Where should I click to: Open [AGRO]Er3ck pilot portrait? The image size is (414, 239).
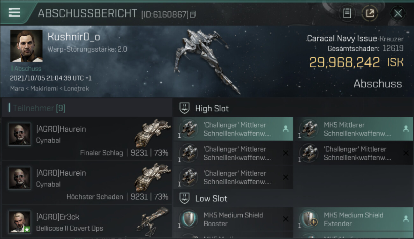coord(19,222)
